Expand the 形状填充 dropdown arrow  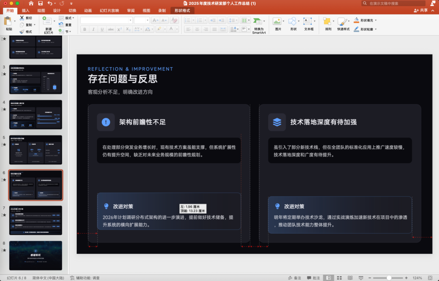click(376, 20)
